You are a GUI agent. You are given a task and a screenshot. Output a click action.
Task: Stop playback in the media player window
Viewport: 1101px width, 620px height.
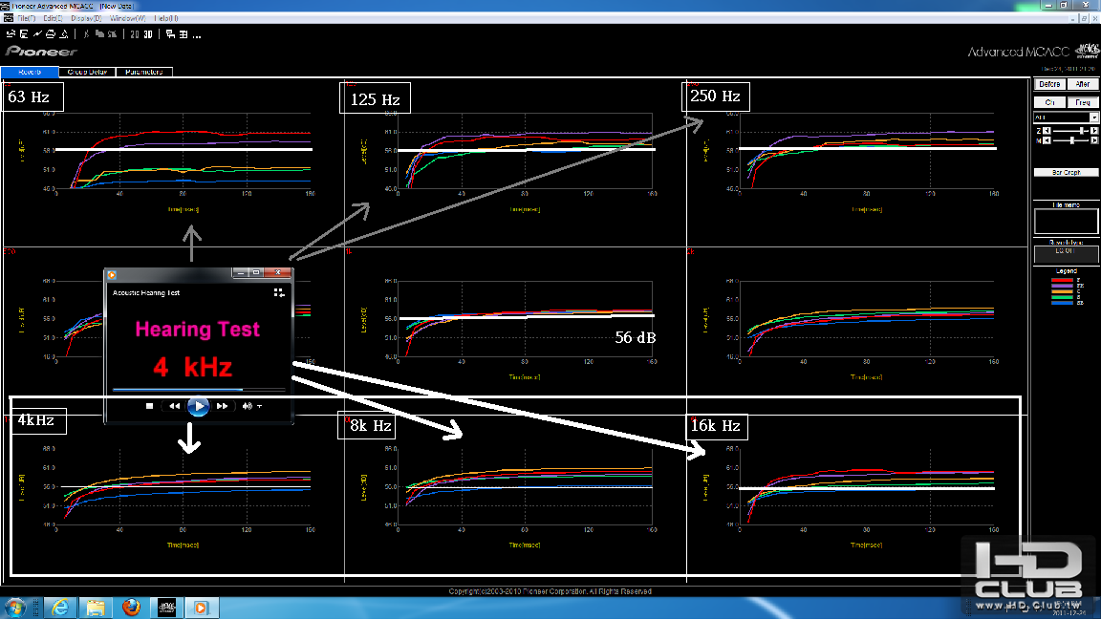tap(149, 406)
